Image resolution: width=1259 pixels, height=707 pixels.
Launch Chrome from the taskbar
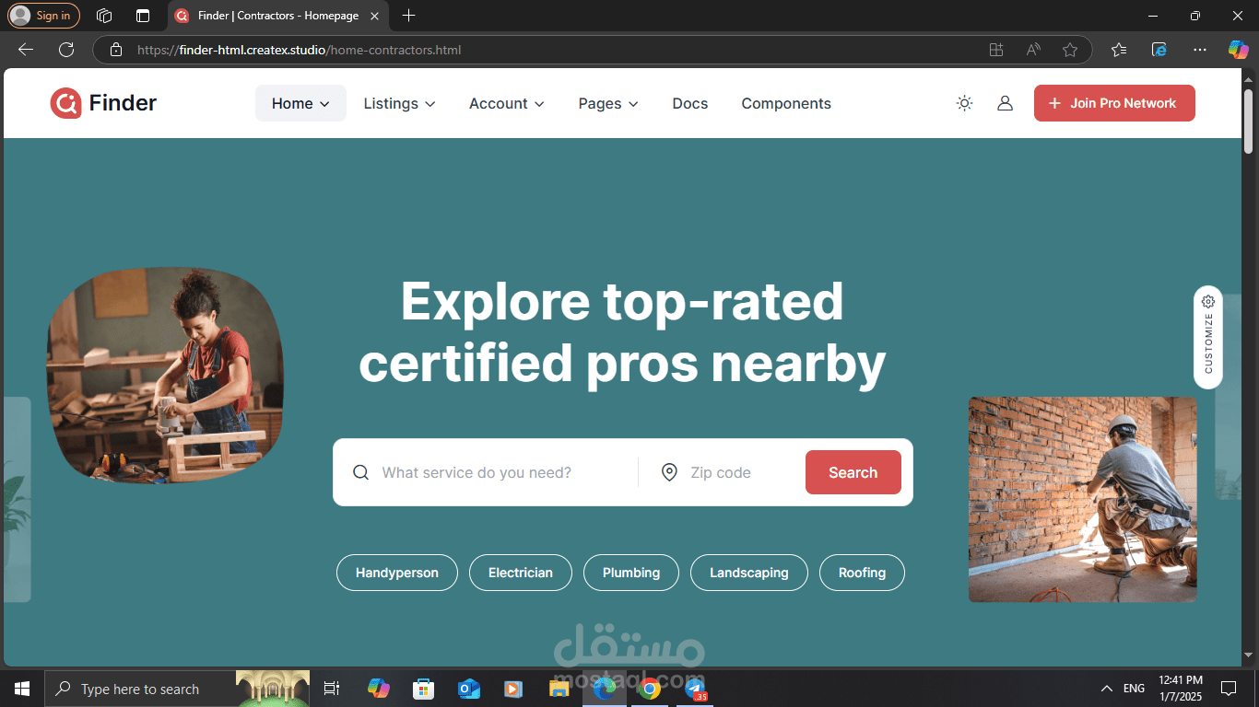pos(650,688)
